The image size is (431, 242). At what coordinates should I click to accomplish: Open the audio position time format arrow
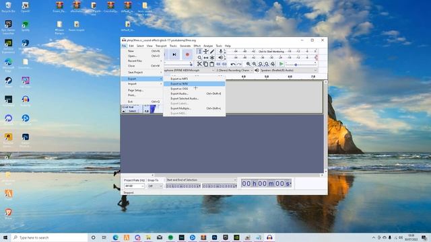(290, 184)
